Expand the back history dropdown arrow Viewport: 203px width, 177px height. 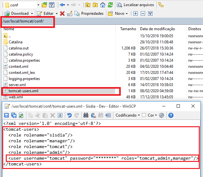click(x=68, y=5)
